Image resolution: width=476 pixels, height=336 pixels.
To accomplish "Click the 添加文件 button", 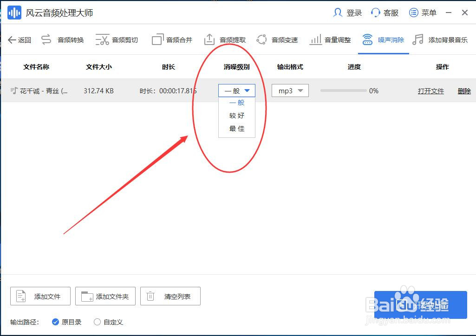I will coord(40,296).
